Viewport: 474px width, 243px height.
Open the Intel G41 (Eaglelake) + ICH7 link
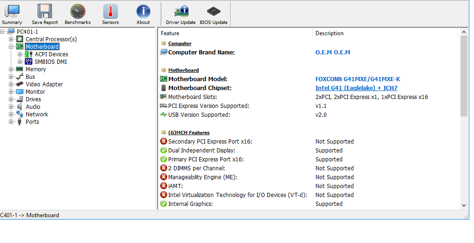(x=356, y=88)
